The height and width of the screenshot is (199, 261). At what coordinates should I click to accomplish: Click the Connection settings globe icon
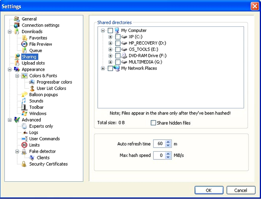tap(17, 25)
